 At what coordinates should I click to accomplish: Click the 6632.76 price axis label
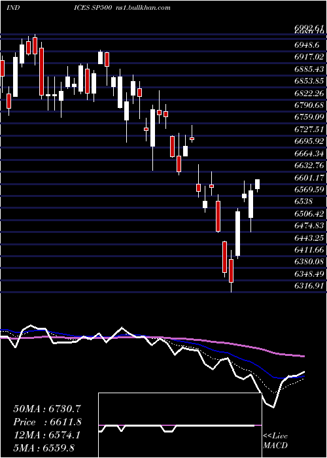coord(309,166)
